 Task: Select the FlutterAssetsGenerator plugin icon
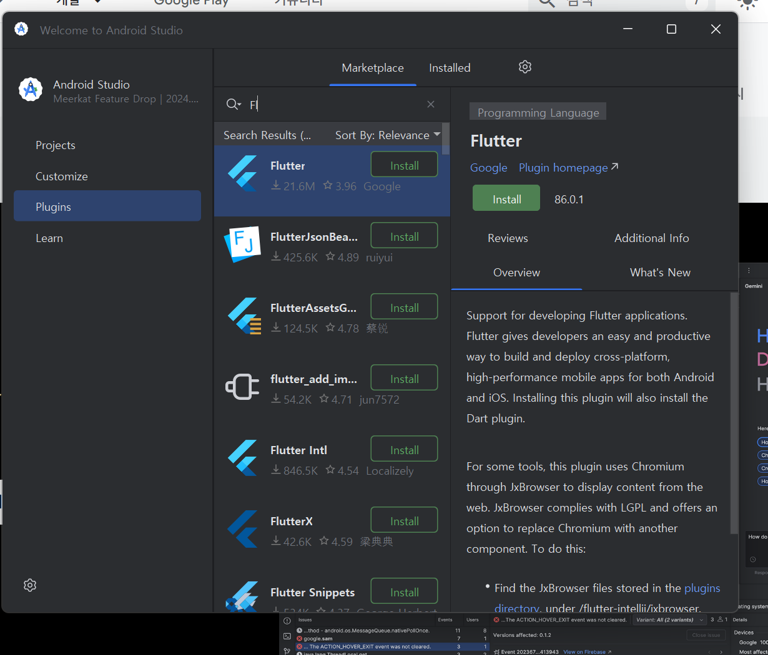(x=244, y=316)
